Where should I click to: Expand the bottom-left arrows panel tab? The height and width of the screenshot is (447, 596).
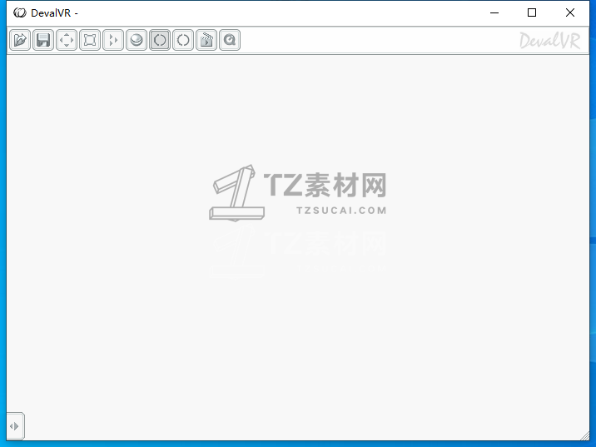15,426
